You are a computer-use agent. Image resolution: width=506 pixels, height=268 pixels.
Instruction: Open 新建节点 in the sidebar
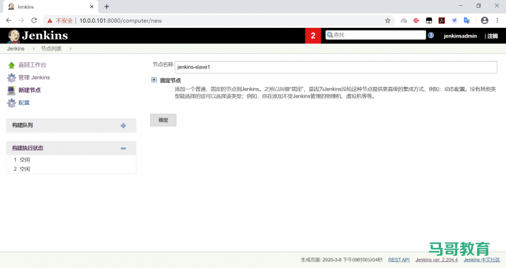point(30,90)
